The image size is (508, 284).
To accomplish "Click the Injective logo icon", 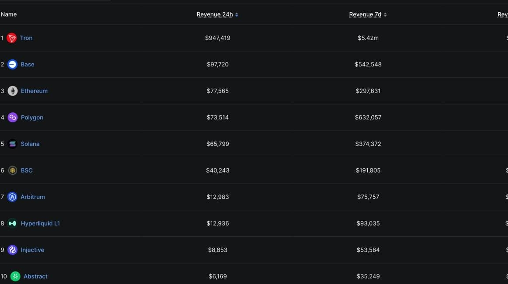I will (13, 250).
